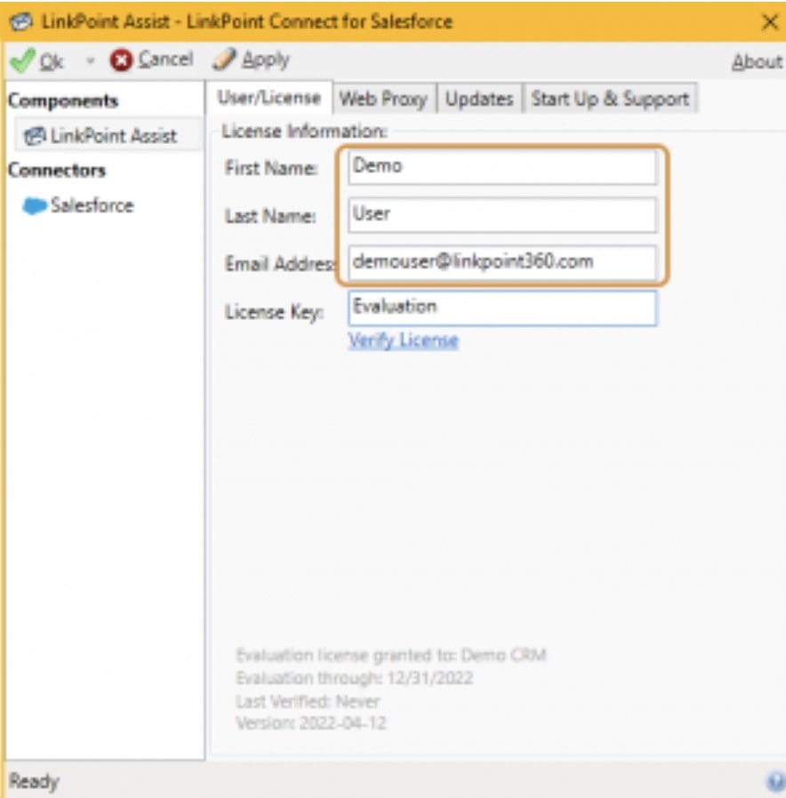
Task: Click the 'Last Verified: Never' text
Action: pos(308,701)
